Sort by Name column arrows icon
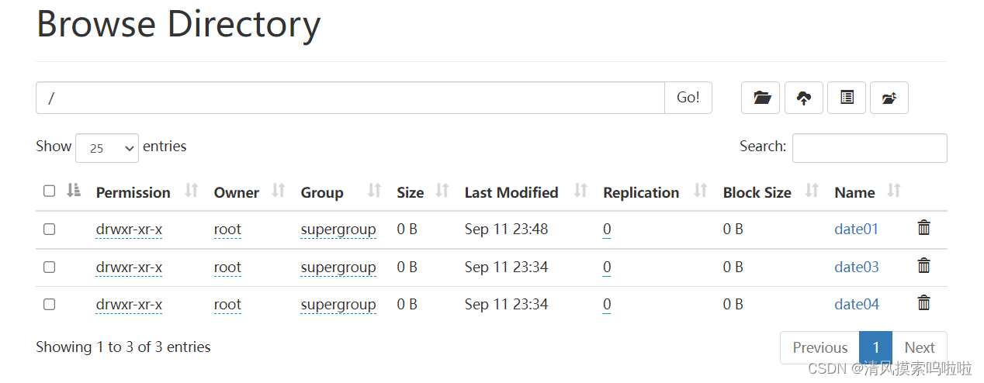Viewport: 984px width, 383px height. pyautogui.click(x=894, y=191)
